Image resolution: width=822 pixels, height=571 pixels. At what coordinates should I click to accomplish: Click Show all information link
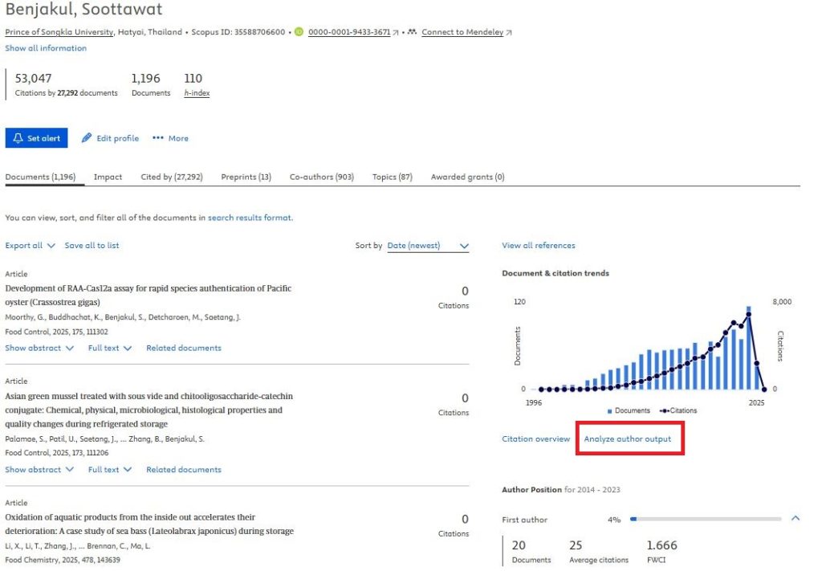click(46, 48)
